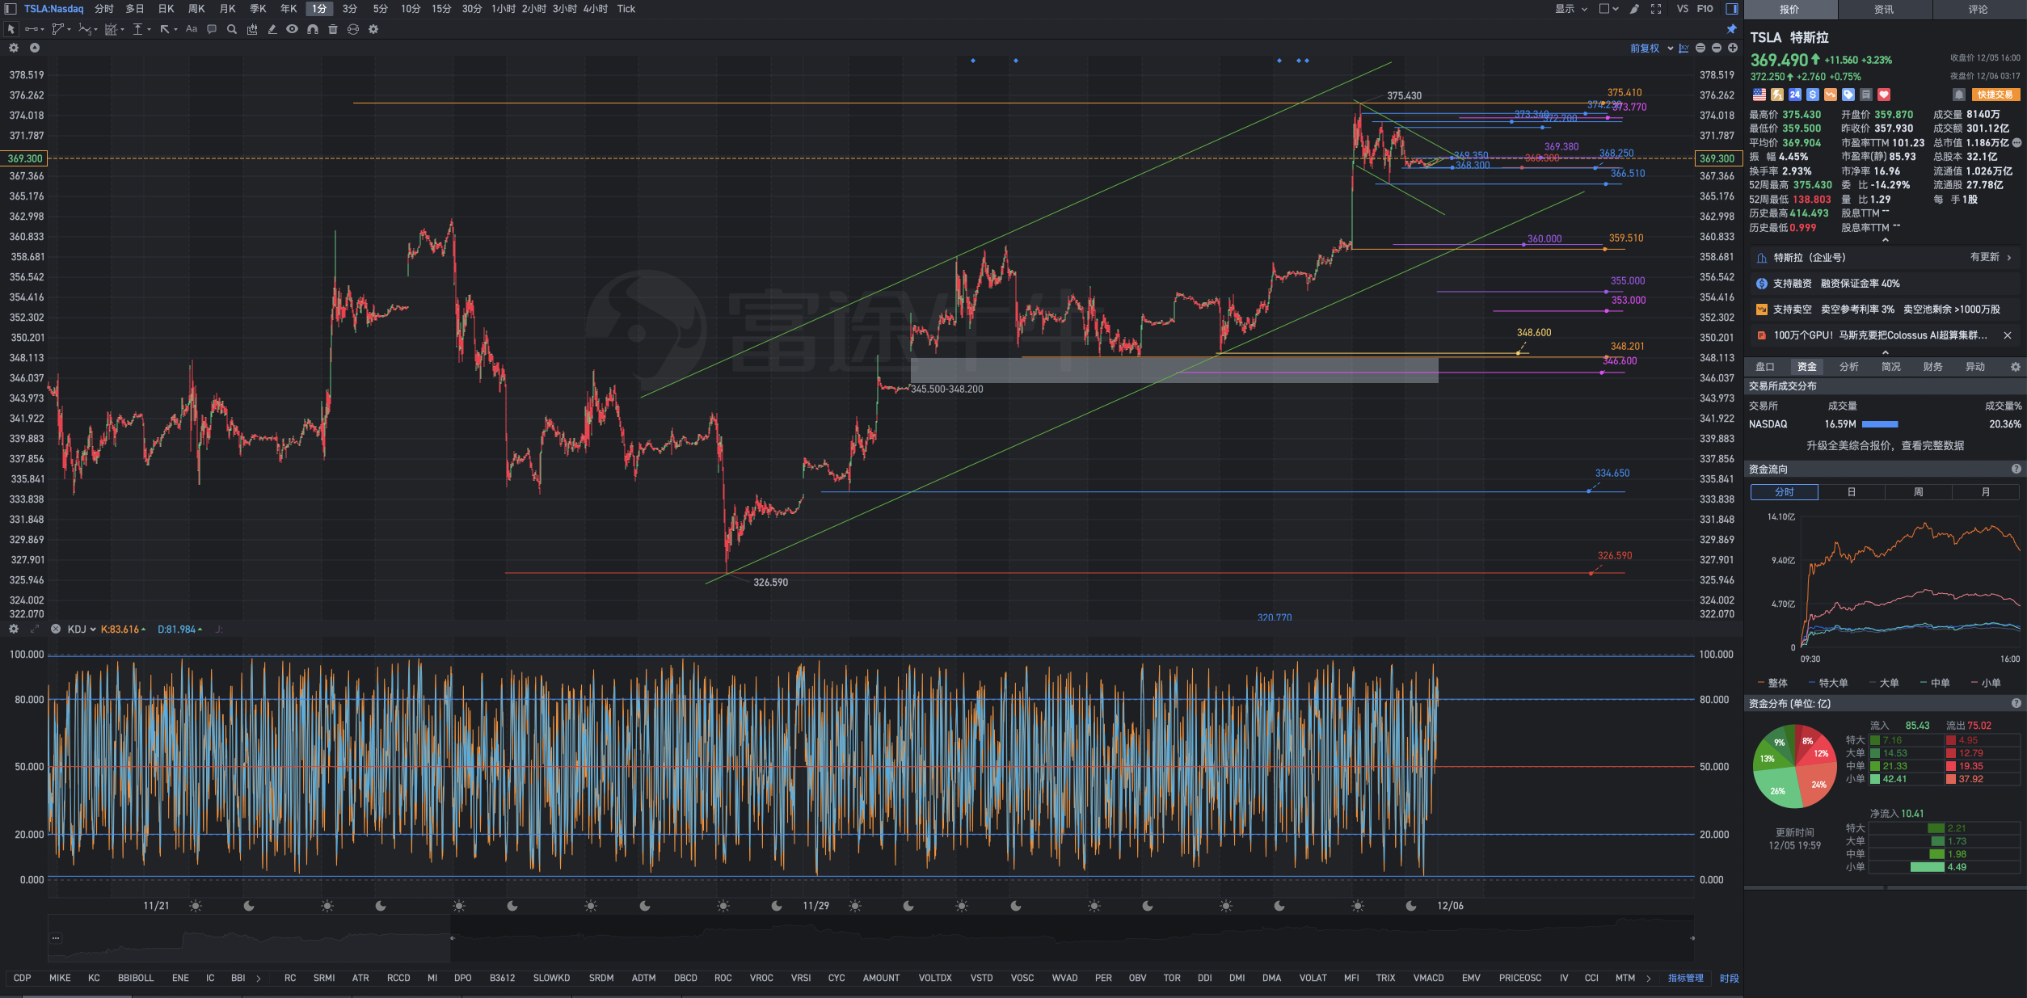This screenshot has height=998, width=2027.
Task: Delete drawings with the trash icon
Action: coord(333,29)
